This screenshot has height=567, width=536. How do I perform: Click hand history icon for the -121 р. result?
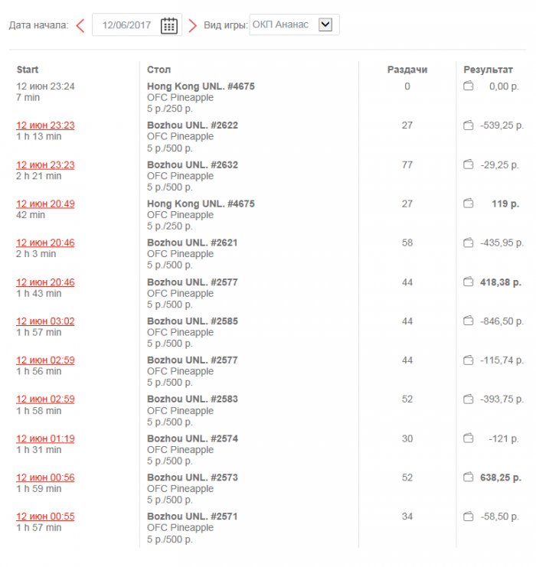469,438
